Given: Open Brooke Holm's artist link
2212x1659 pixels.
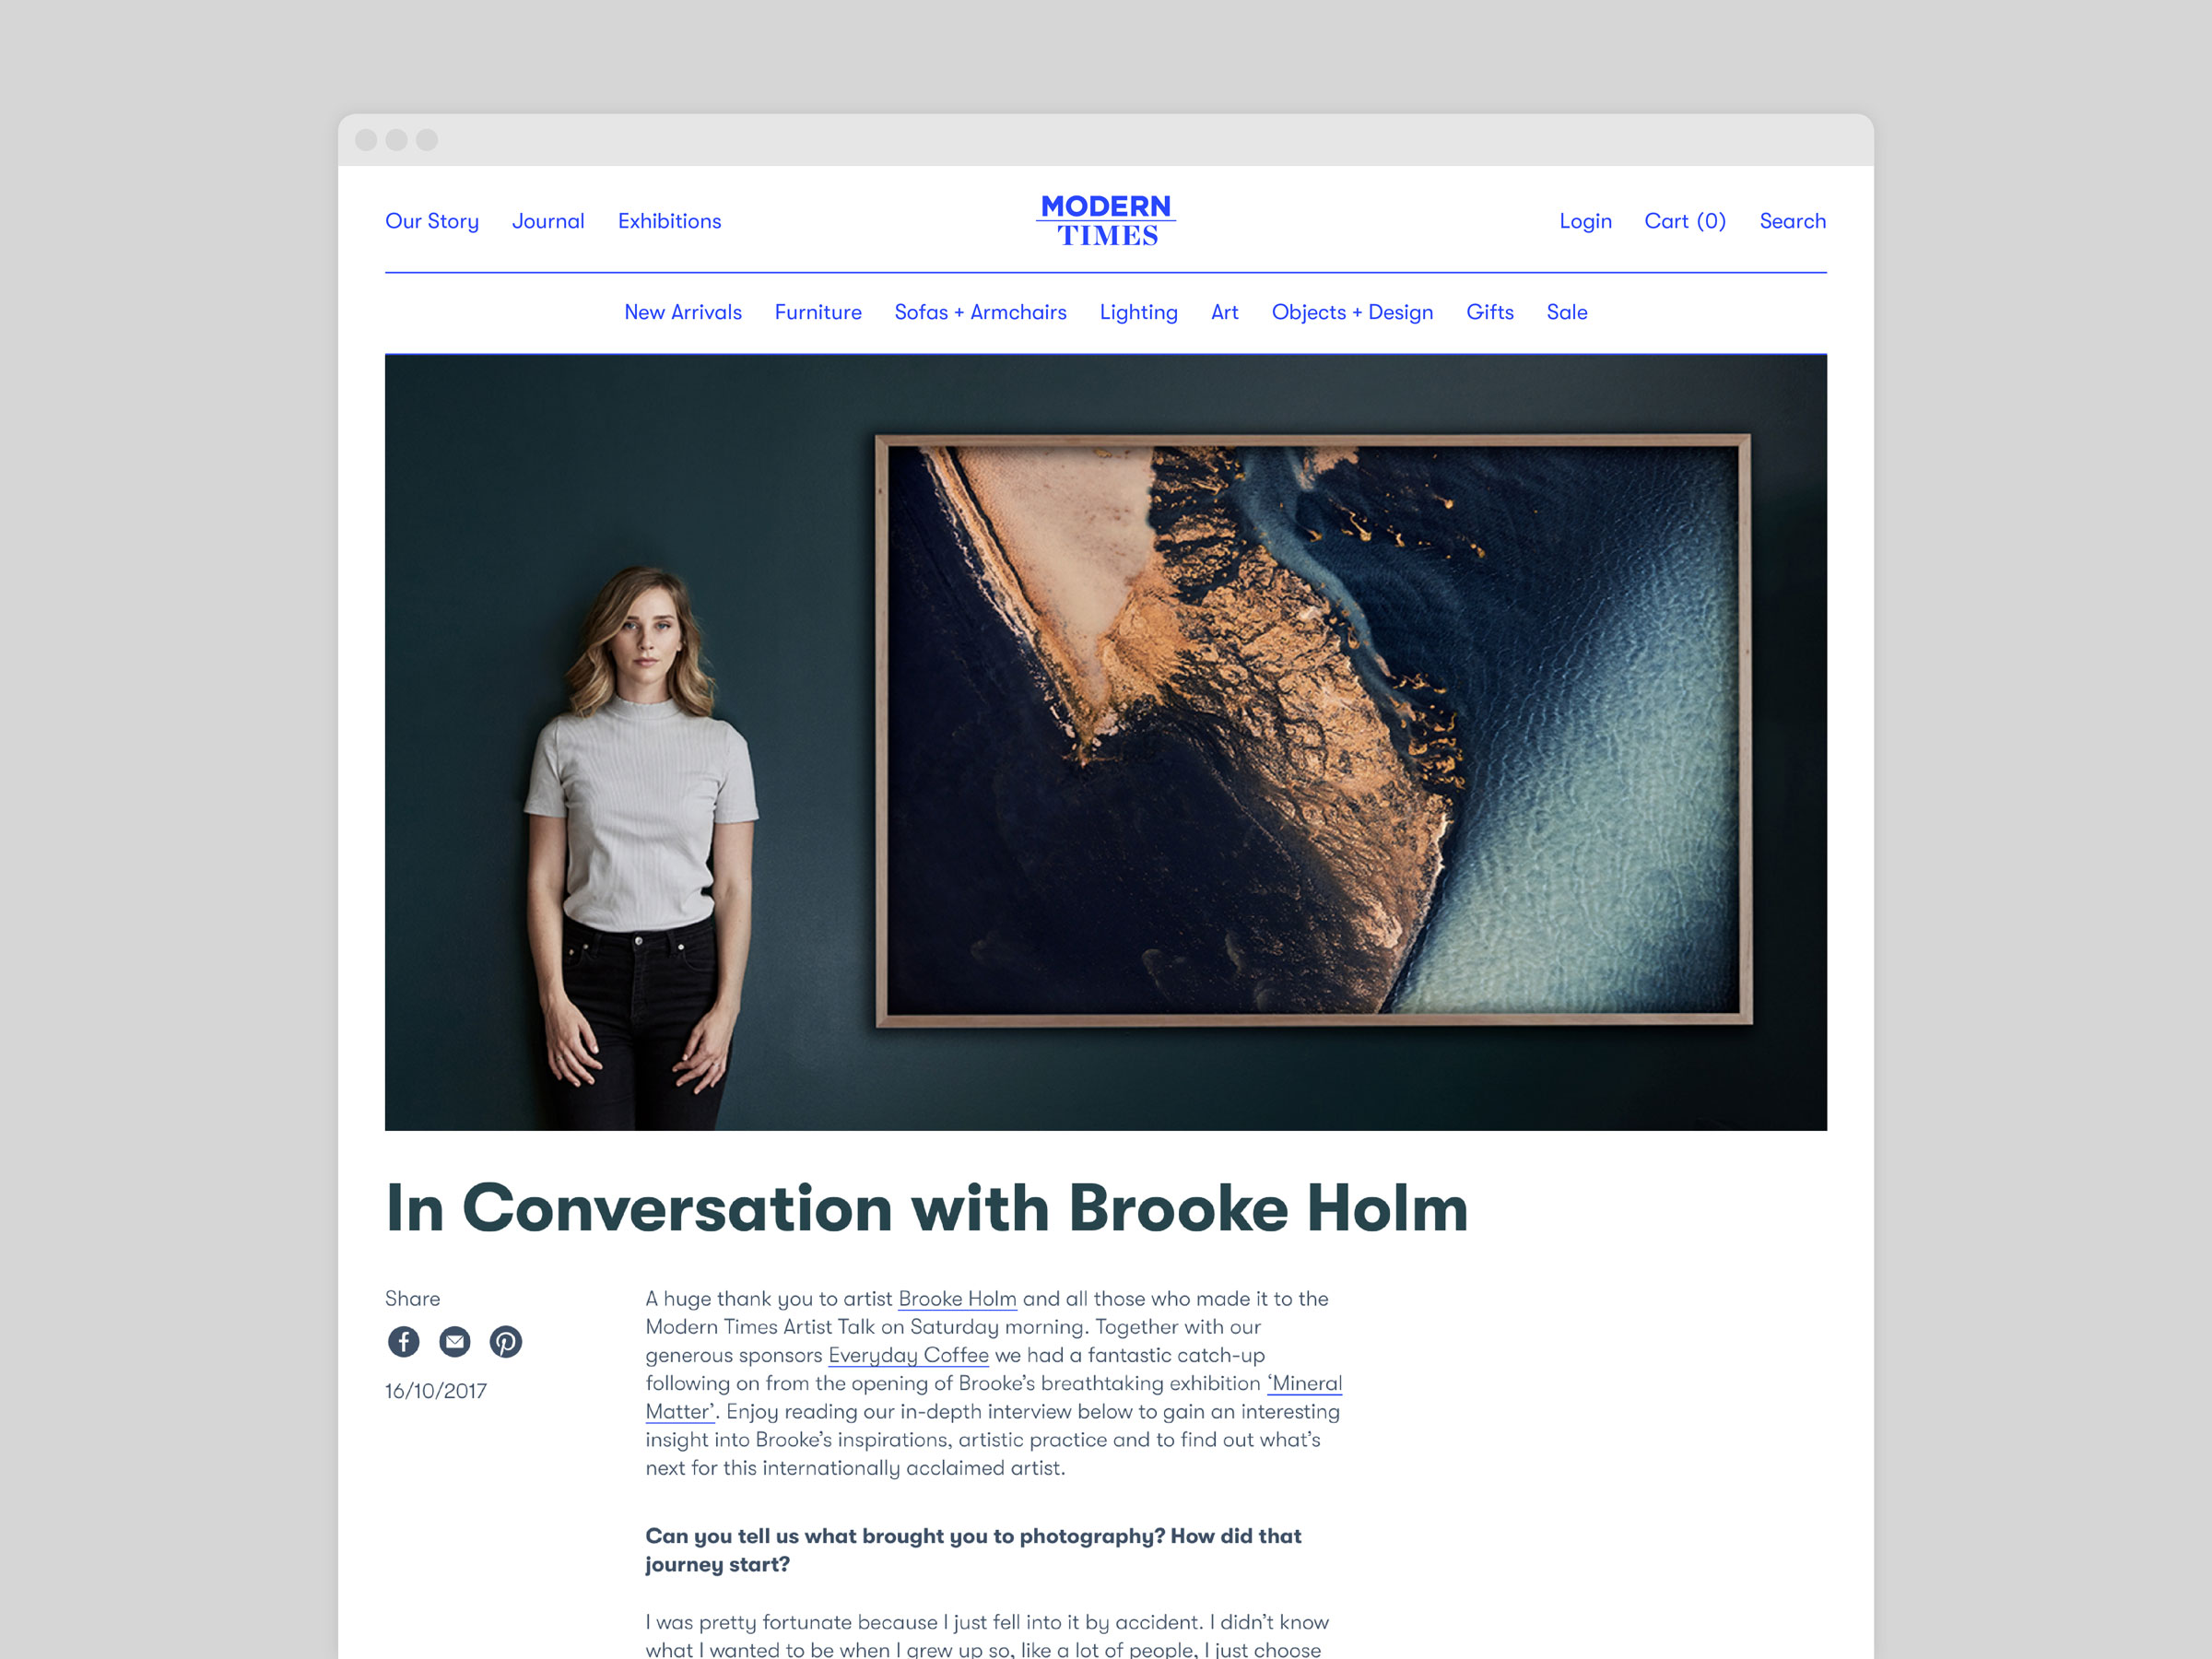Looking at the screenshot, I should pos(957,1298).
